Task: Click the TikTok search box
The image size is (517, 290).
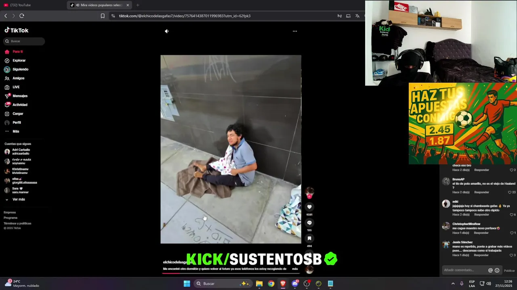Action: point(24,41)
